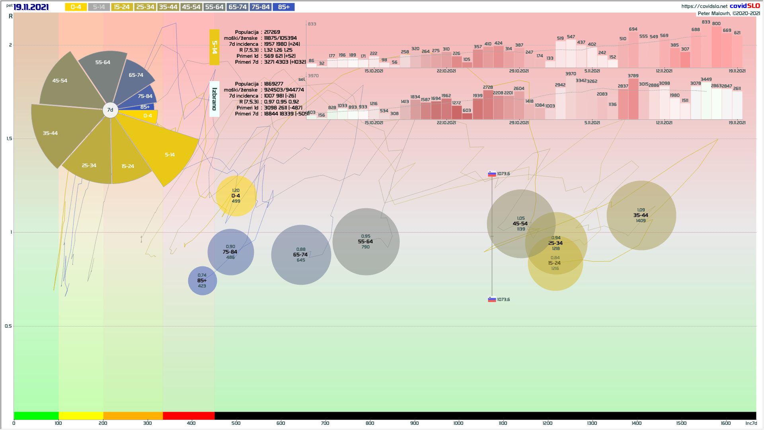Select the 25-34 age legend tab
Viewport: 764px width, 430px height.
click(145, 7)
